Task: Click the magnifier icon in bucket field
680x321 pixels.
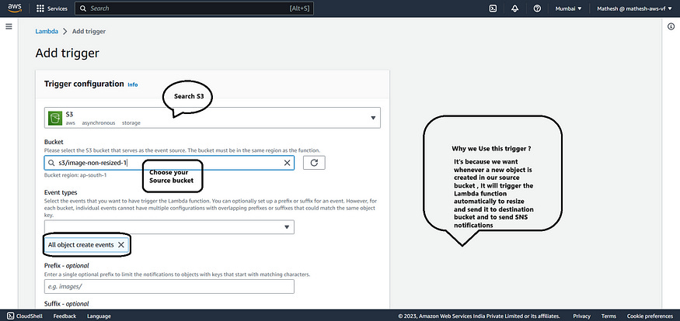Action: pos(51,163)
